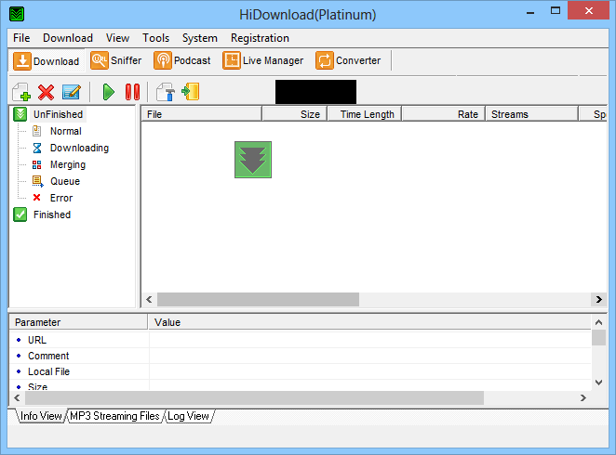Select the Comment parameter row
The height and width of the screenshot is (455, 616).
301,356
